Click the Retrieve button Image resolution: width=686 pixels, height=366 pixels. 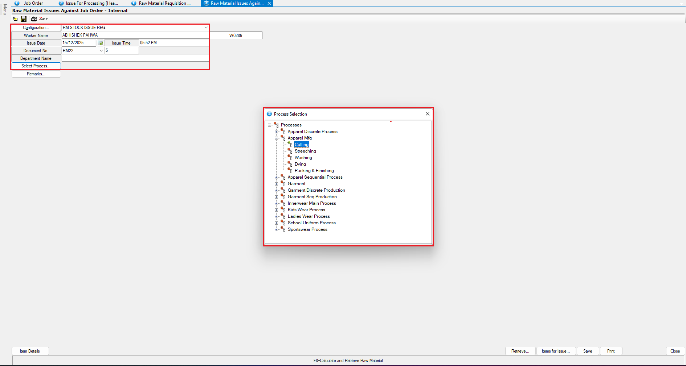click(x=520, y=351)
